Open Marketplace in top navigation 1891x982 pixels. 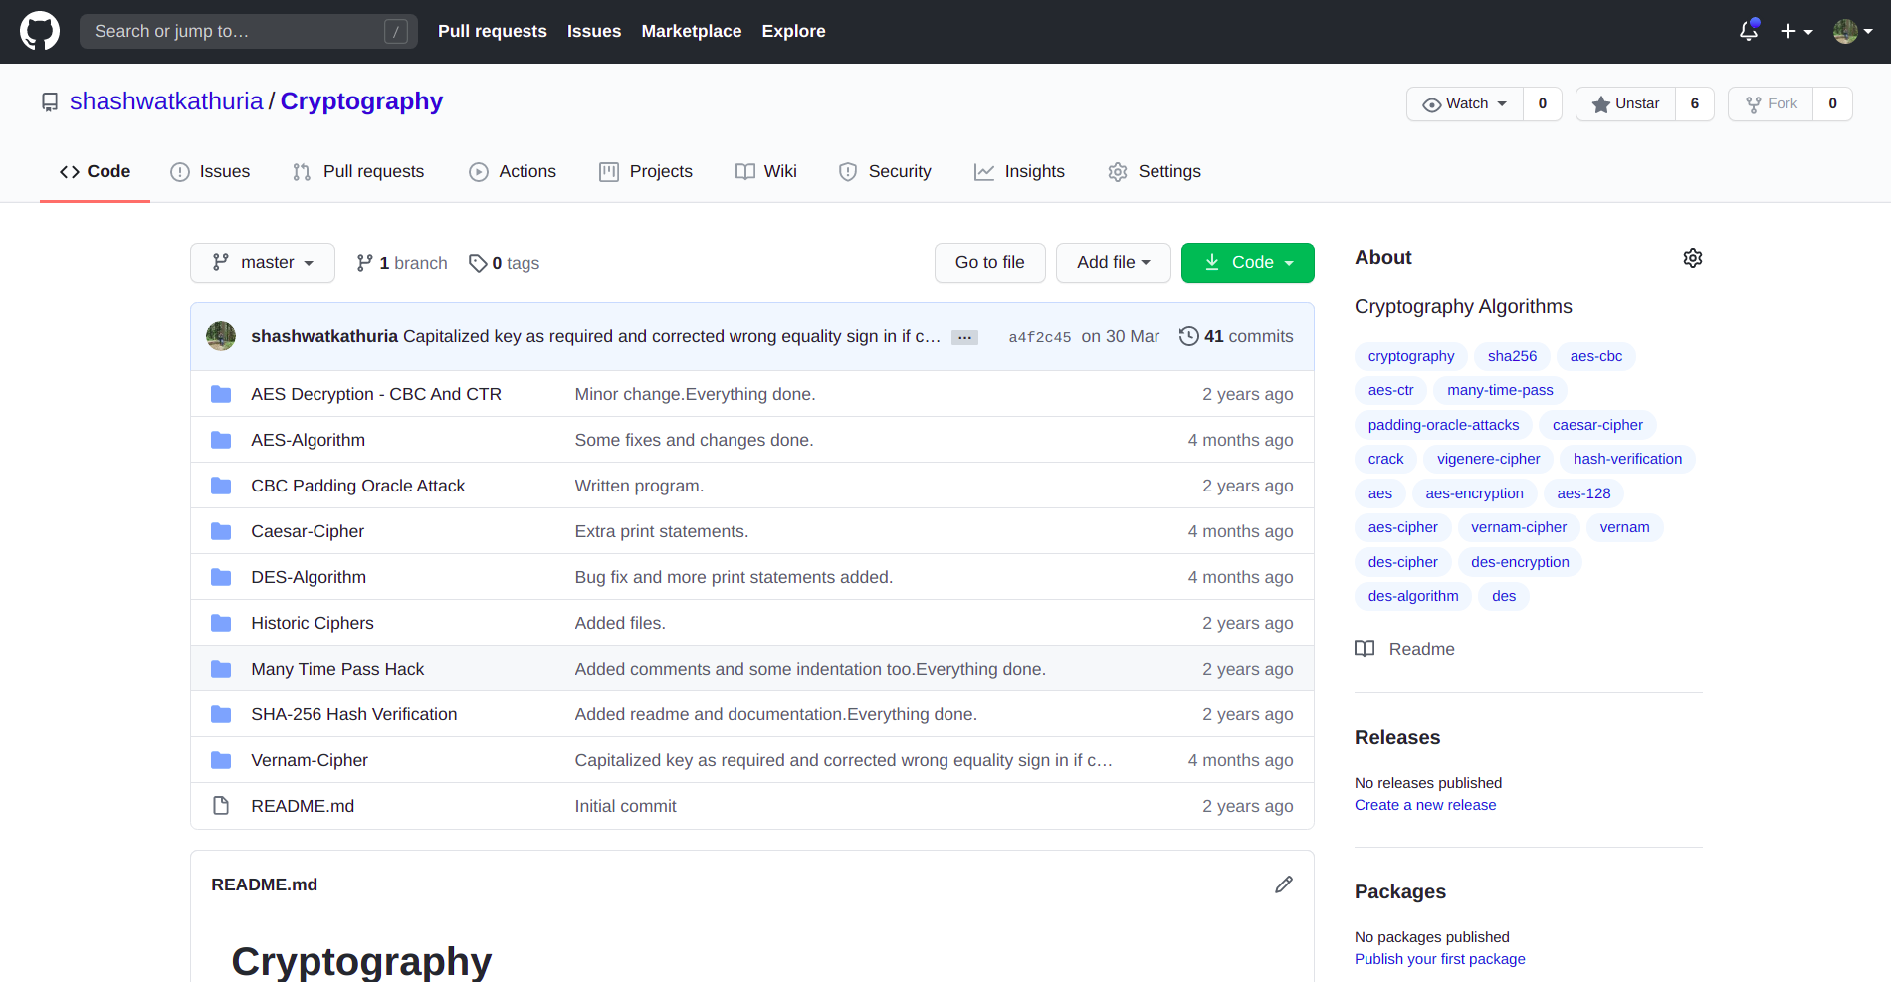(x=691, y=31)
